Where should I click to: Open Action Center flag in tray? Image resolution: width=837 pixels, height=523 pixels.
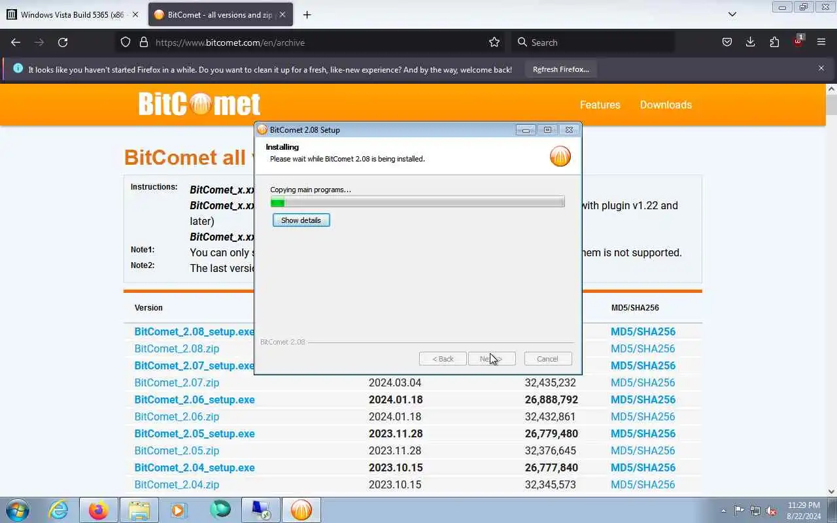point(739,511)
